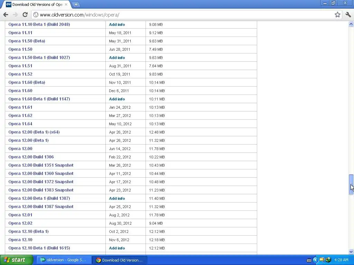The height and width of the screenshot is (265, 354).
Task: Go back using browser back arrow
Action: click(x=6, y=15)
